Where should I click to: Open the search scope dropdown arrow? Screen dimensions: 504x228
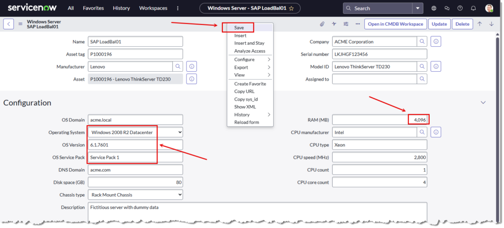[x=418, y=8]
